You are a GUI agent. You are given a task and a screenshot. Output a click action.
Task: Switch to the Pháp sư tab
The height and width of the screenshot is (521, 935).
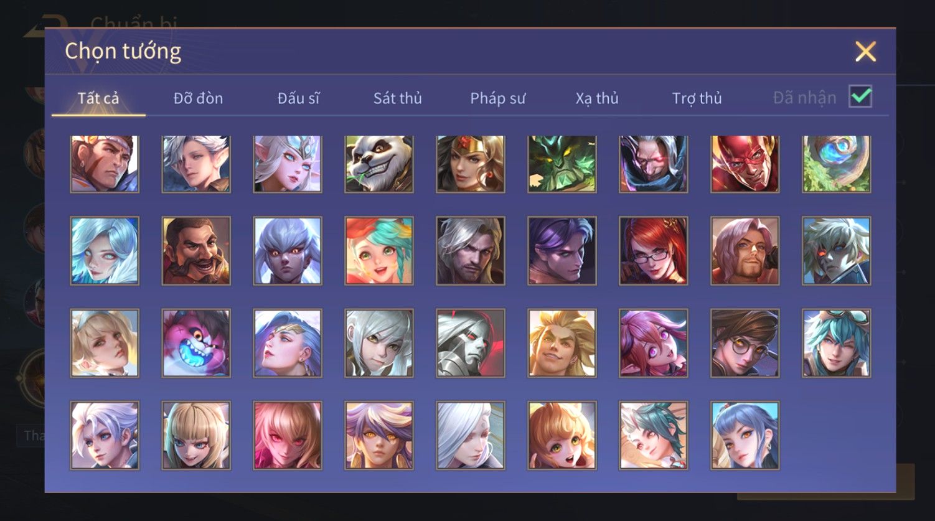(497, 98)
